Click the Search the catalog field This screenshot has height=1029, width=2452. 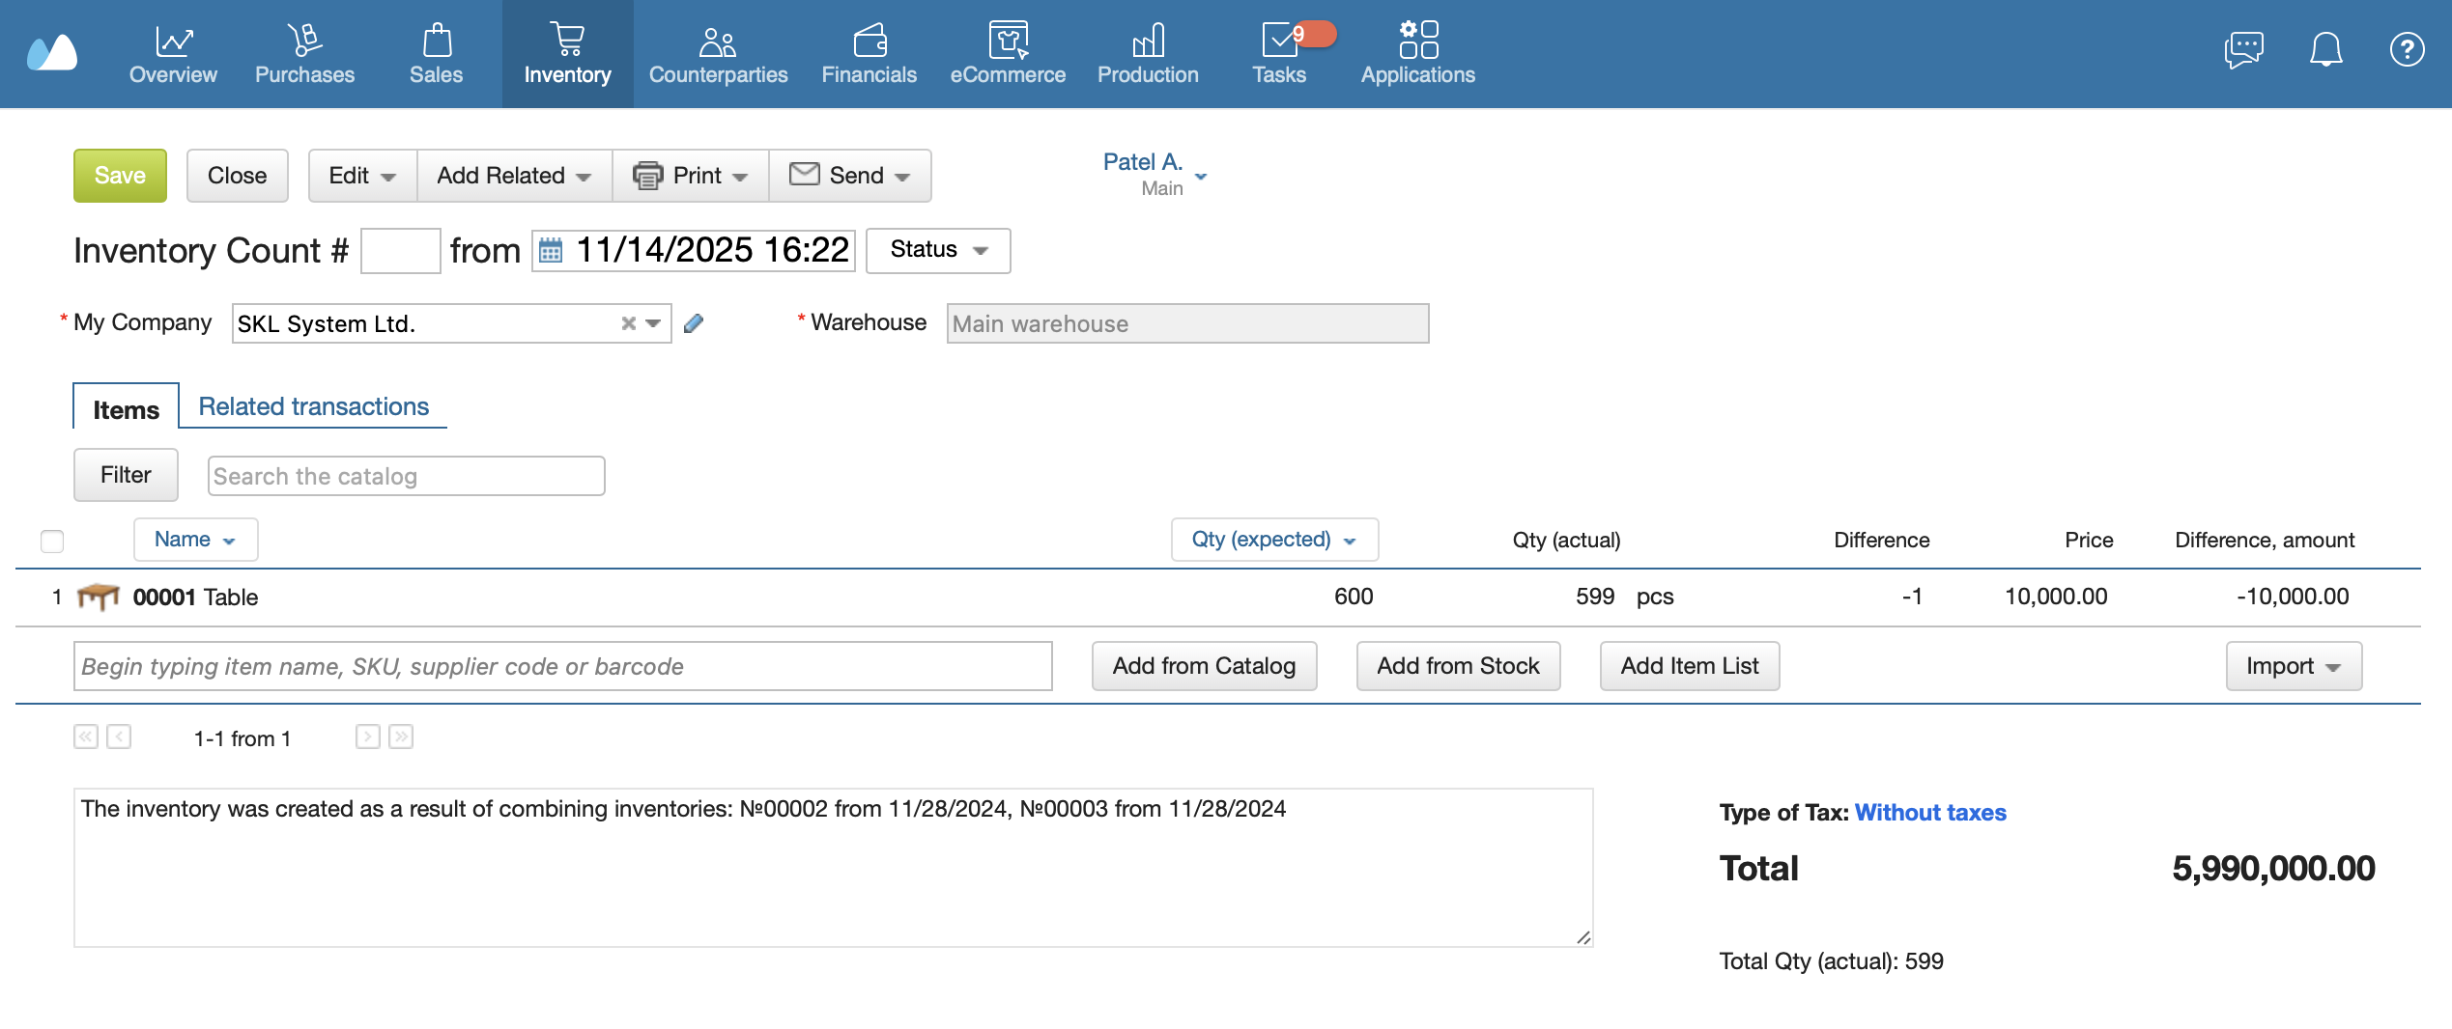click(407, 476)
